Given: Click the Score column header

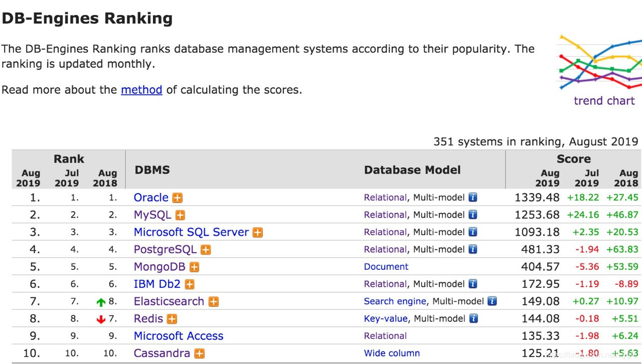Looking at the screenshot, I should tap(573, 159).
